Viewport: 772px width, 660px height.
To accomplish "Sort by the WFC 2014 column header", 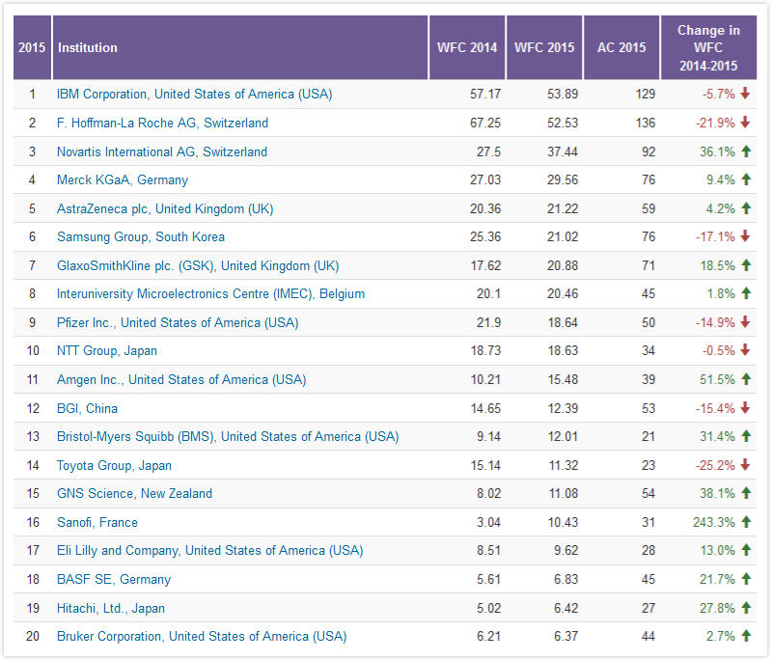I will 467,47.
